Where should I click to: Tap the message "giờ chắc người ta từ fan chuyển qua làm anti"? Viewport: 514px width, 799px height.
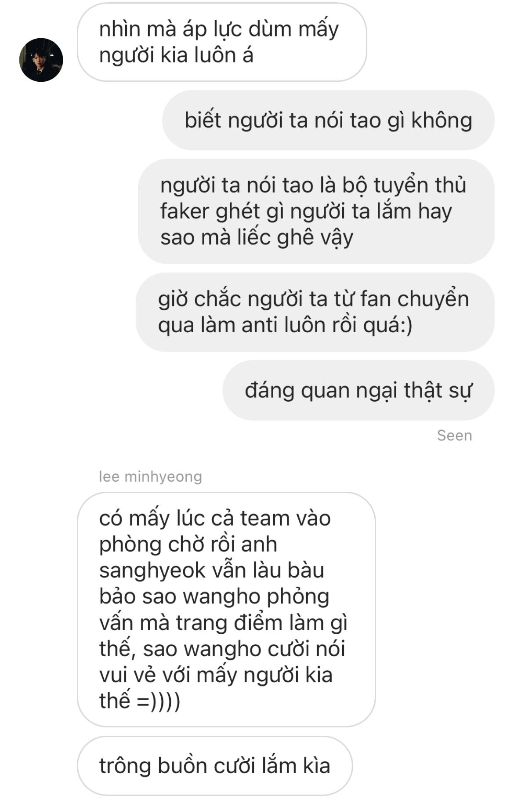coord(315,312)
